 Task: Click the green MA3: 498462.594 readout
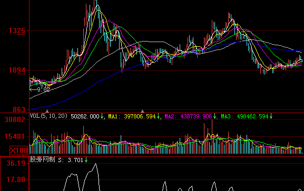point(244,116)
